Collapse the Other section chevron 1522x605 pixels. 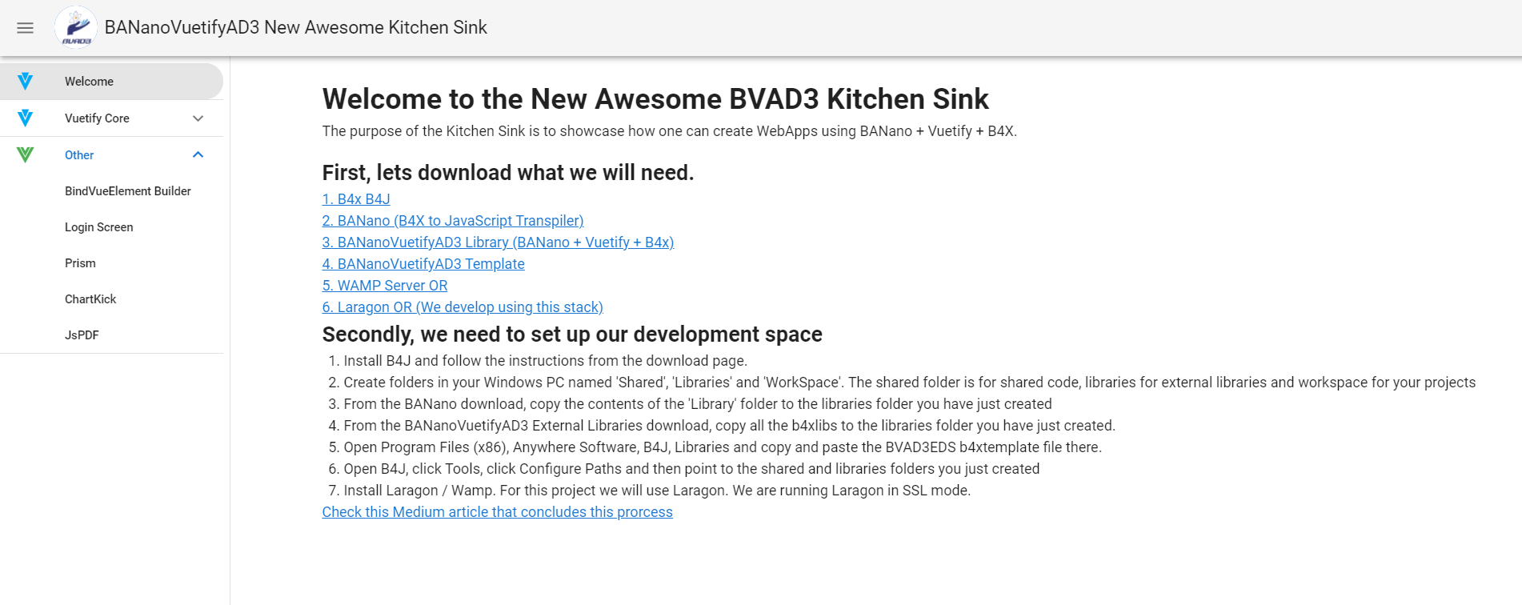coord(198,155)
